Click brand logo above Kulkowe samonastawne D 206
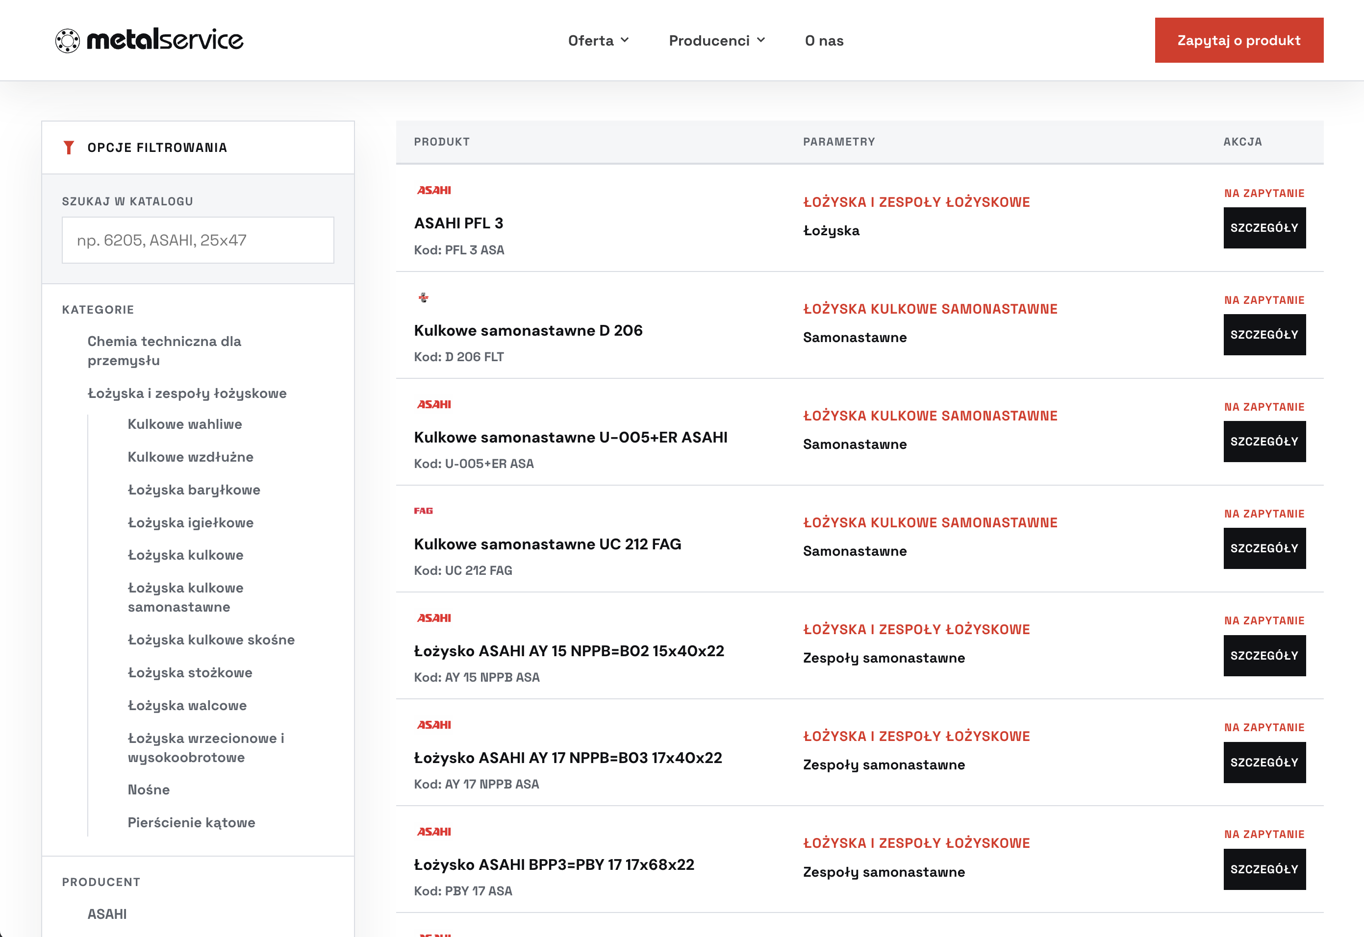This screenshot has height=937, width=1364. point(424,297)
